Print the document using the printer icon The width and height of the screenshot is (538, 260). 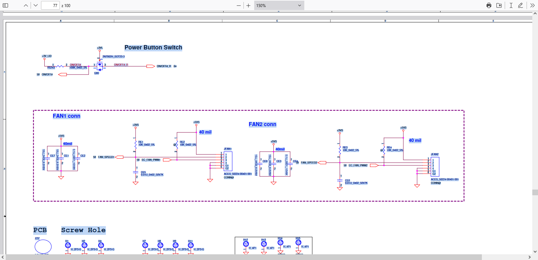(489, 5)
